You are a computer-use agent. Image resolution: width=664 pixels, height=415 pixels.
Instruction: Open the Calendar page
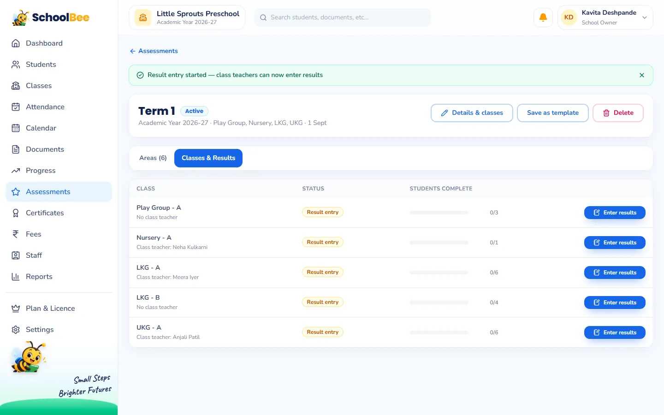point(59,128)
